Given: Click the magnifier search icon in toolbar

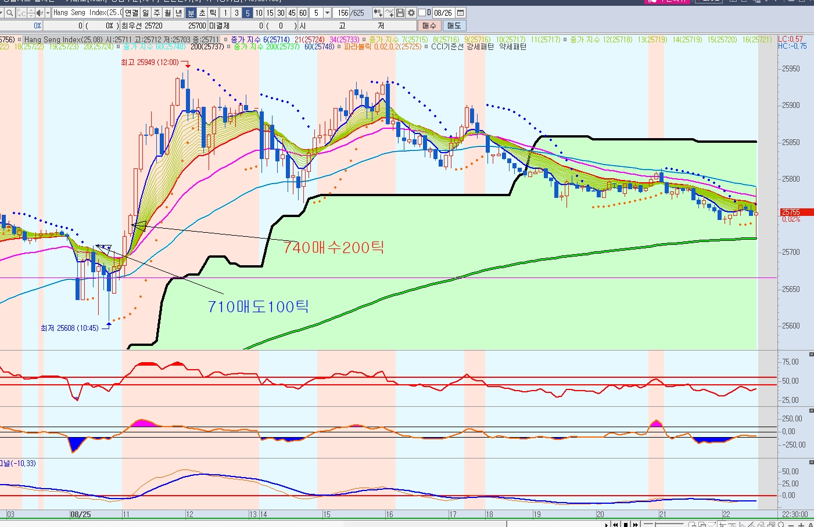Looking at the screenshot, I should click(x=10, y=13).
